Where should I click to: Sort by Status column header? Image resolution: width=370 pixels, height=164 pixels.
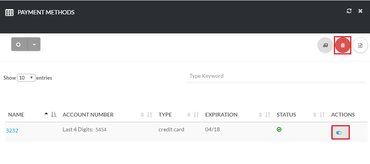tap(286, 115)
